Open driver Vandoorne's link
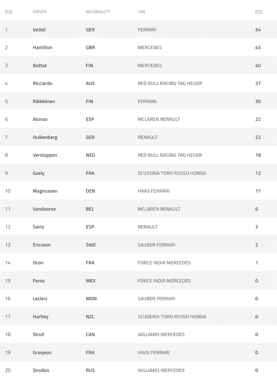The height and width of the screenshot is (387, 277). point(44,209)
